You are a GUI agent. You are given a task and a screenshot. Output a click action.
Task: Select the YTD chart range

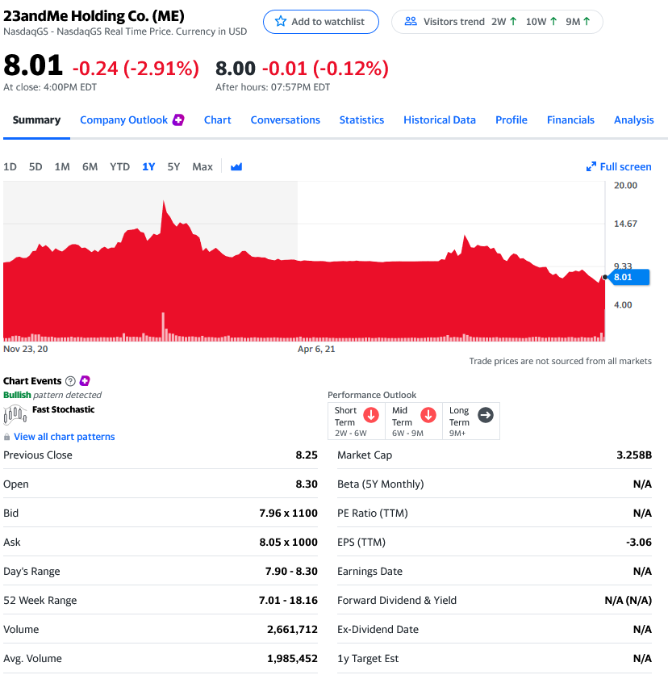(119, 166)
